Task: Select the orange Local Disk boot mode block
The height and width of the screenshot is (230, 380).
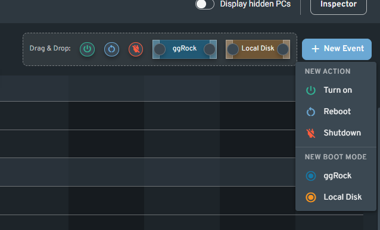Action: [258, 49]
